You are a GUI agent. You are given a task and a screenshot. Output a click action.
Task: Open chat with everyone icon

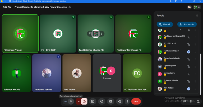[x=184, y=101]
